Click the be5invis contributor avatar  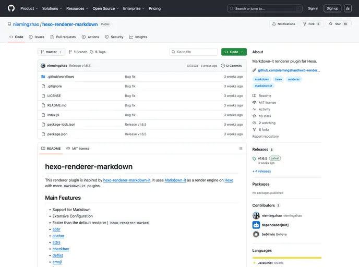click(256, 234)
